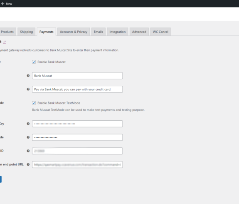Click the title field containing Bank Muscat
The width and height of the screenshot is (239, 204).
pos(77,76)
